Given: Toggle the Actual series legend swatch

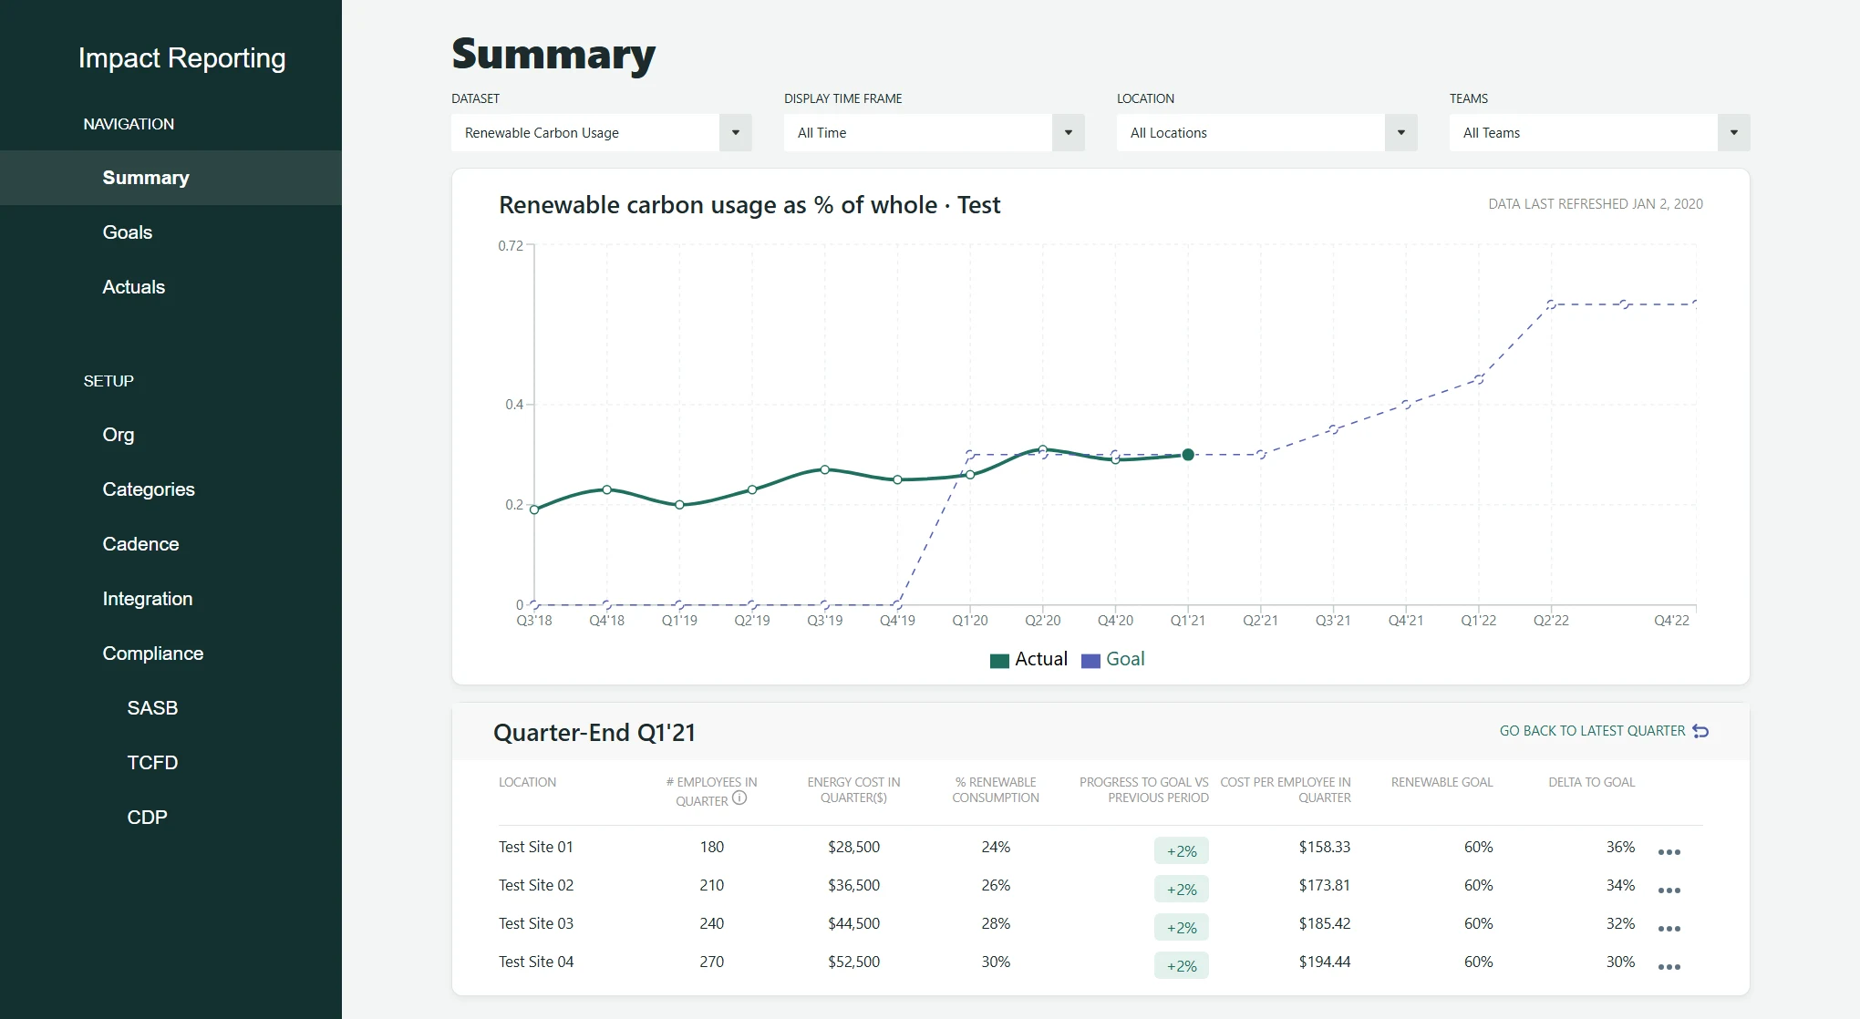Looking at the screenshot, I should (999, 661).
